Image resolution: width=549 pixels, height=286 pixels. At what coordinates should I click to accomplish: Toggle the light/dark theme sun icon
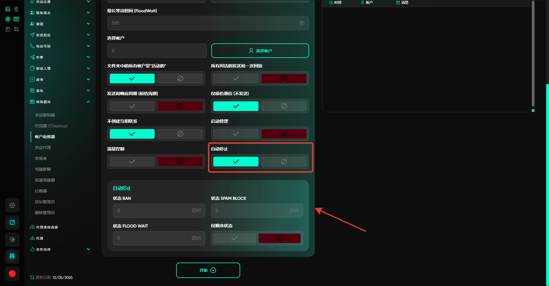tap(12, 239)
